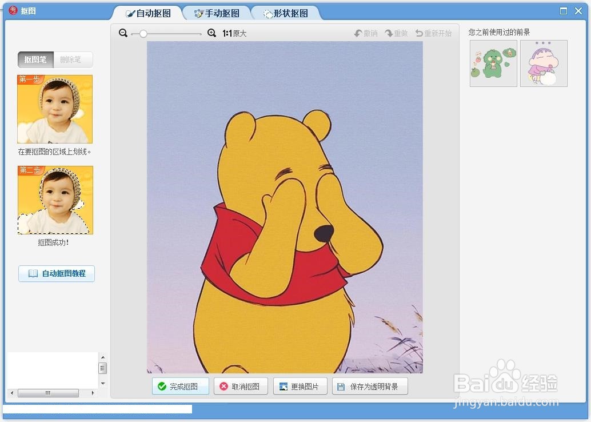Click the red 秀 app logo icon
This screenshot has height=422, width=591.
(13, 10)
